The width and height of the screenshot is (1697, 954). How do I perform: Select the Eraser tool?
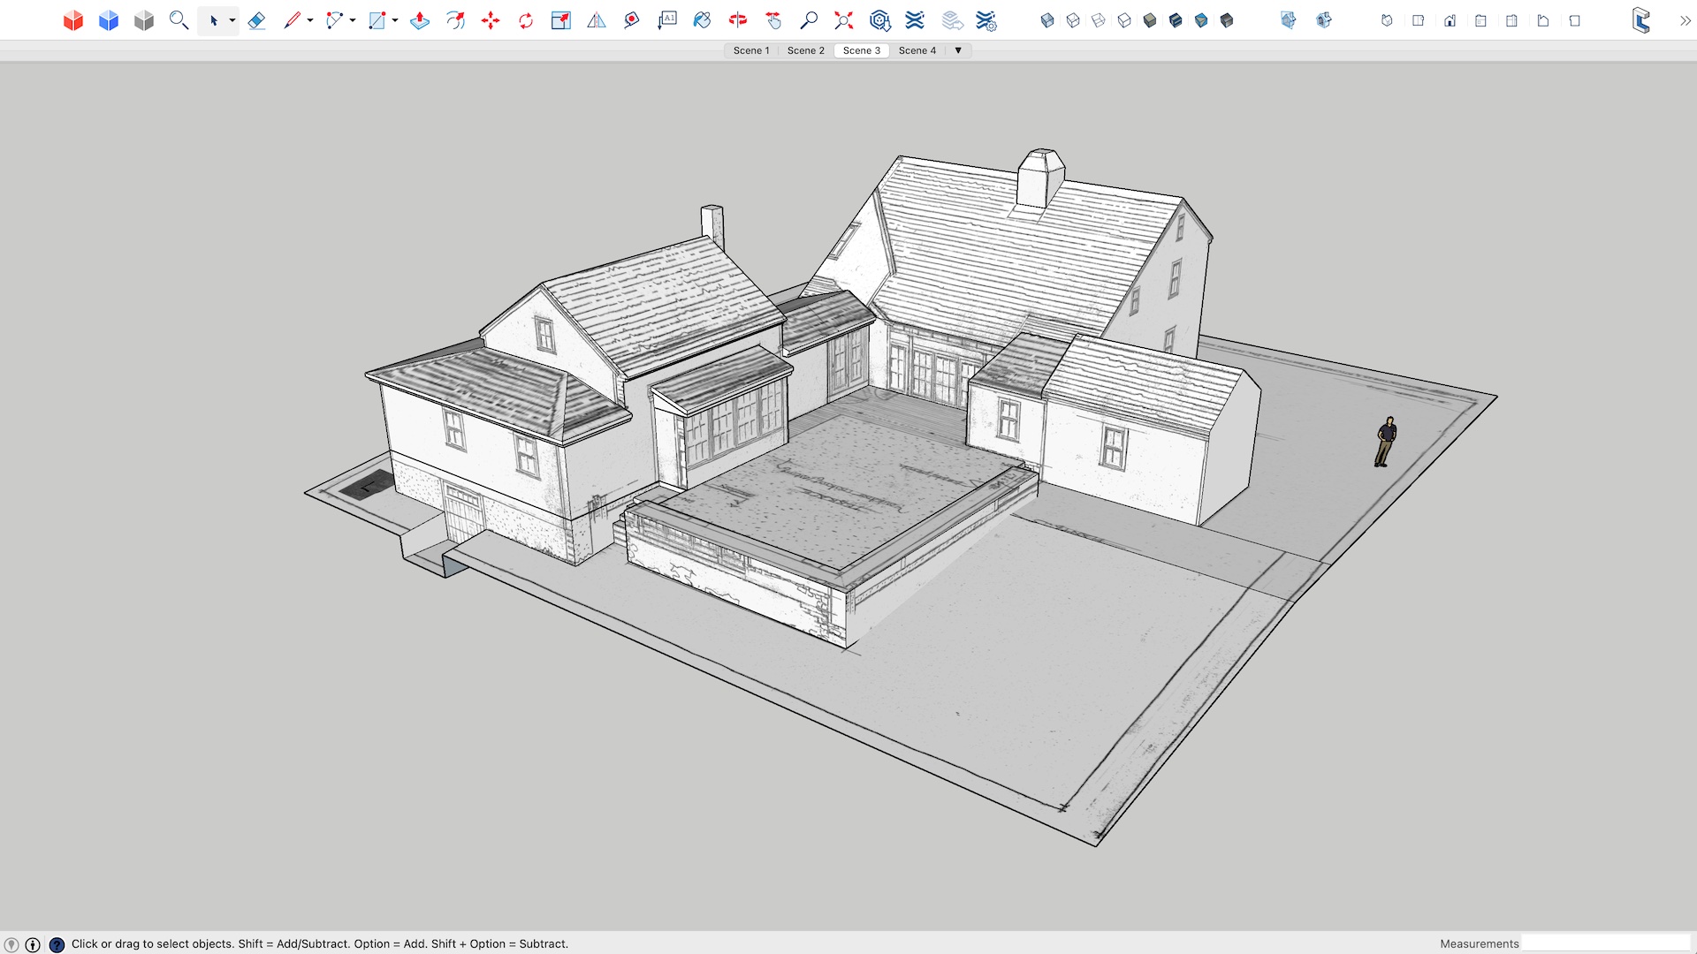point(256,20)
